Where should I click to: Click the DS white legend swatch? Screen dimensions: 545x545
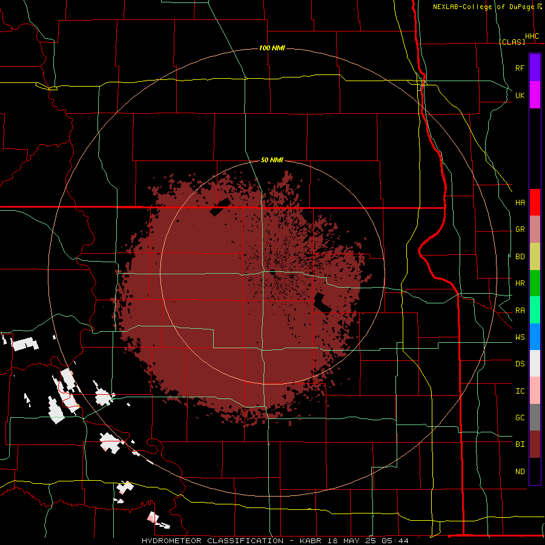pos(535,363)
